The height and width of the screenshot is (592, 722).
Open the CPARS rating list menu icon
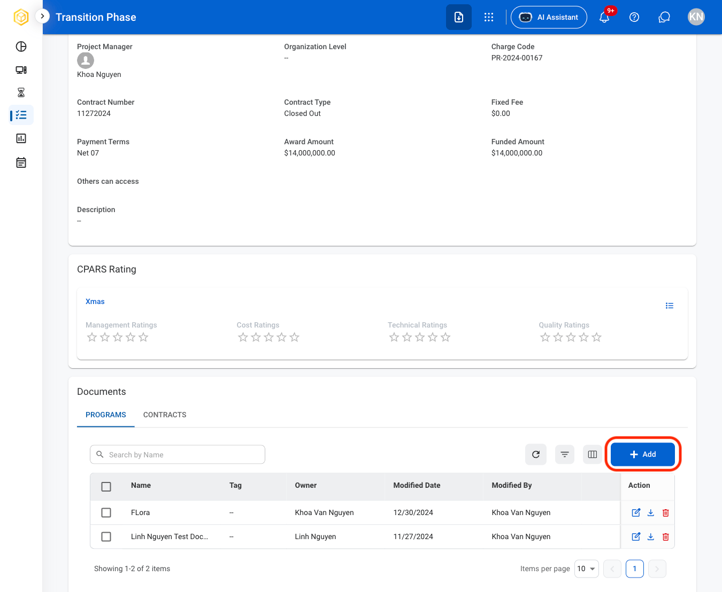click(x=670, y=306)
